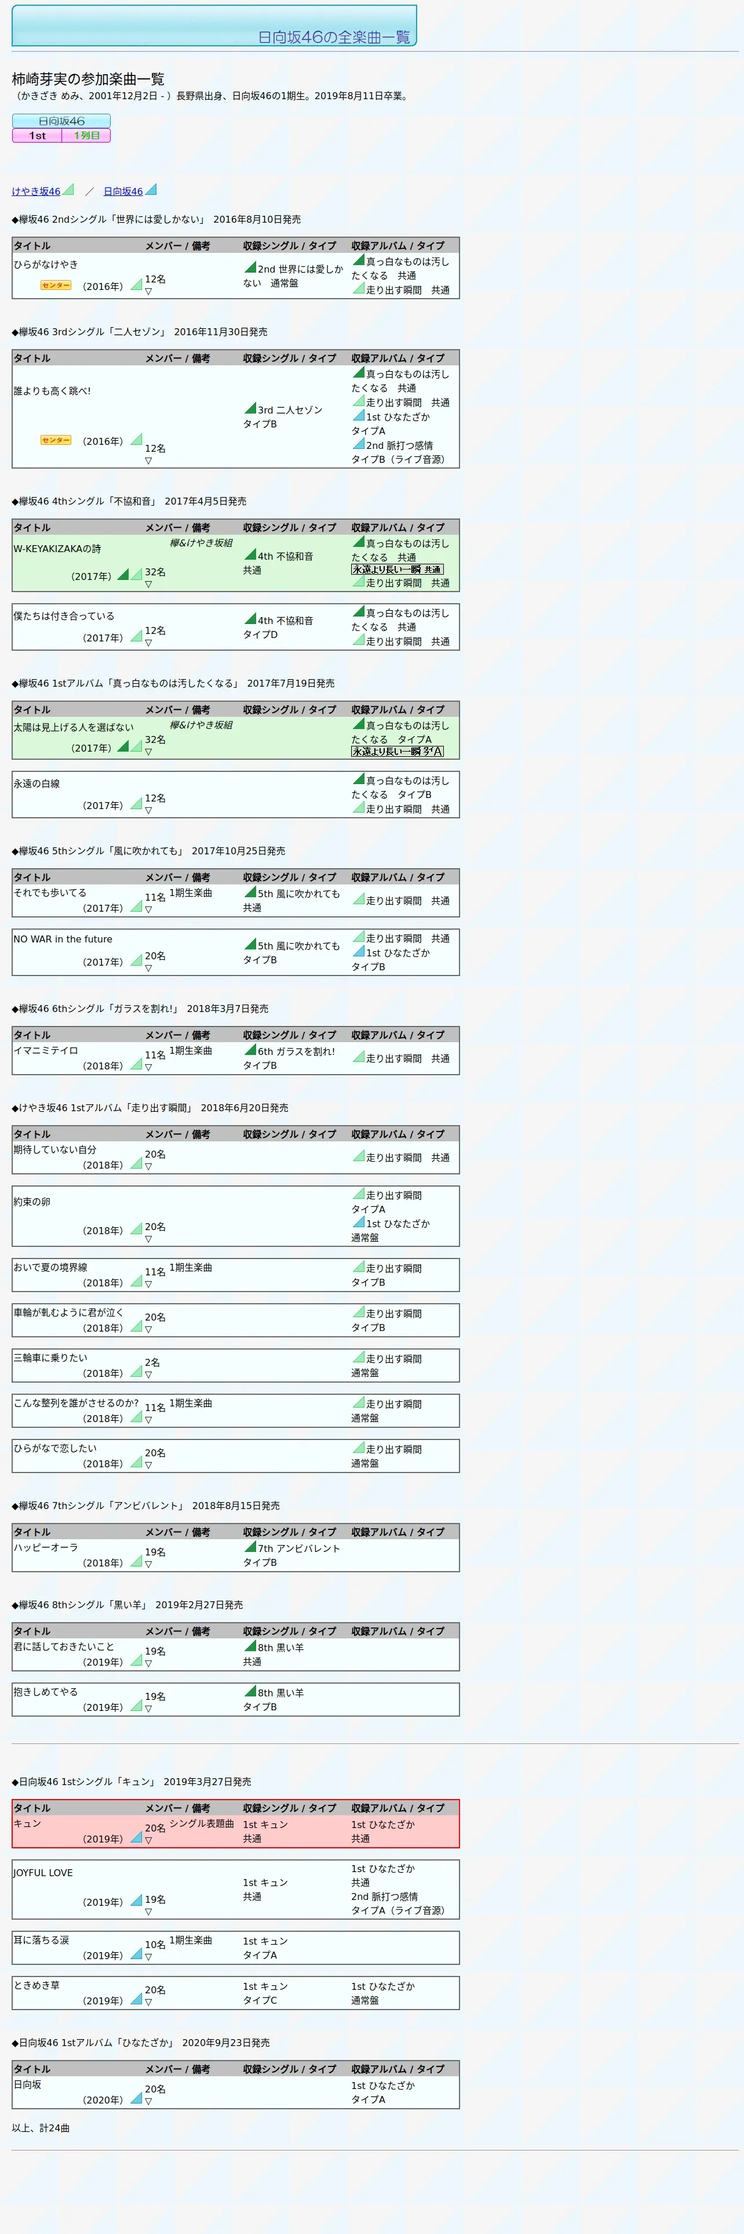This screenshot has height=2234, width=744.
Task: Click the blue triangle icon beside 日向坂46 link
Action: point(151,189)
